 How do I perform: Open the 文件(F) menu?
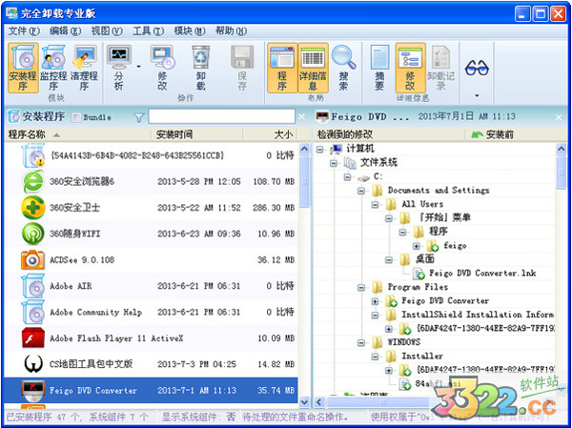[24, 31]
